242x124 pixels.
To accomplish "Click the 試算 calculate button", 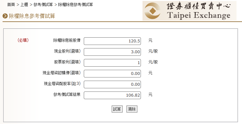I will pyautogui.click(x=117, y=109).
